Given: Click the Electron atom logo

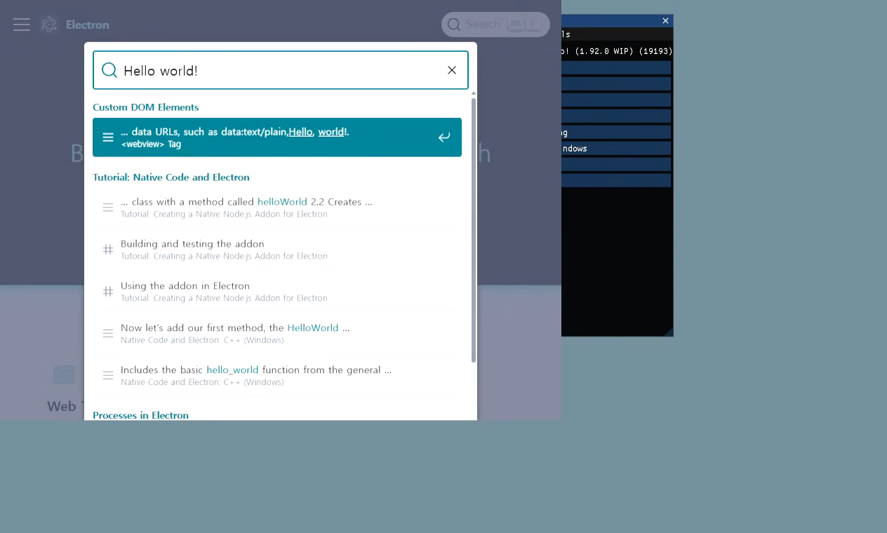Looking at the screenshot, I should point(49,25).
